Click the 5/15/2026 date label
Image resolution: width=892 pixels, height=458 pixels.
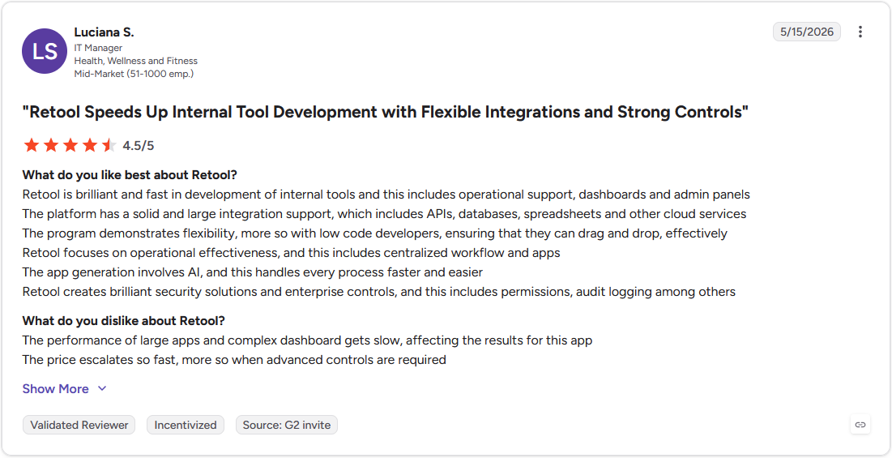807,32
